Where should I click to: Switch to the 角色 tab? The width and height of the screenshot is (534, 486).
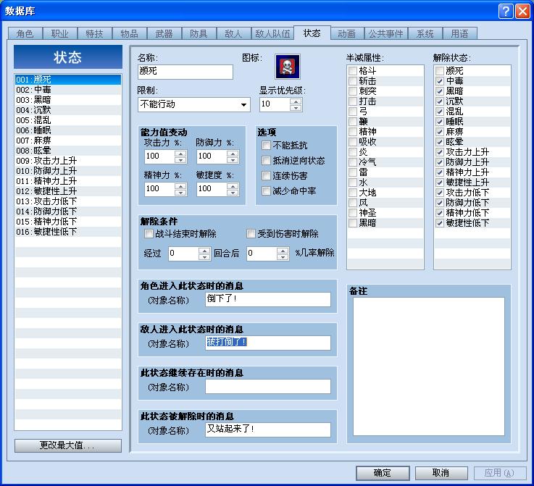(x=25, y=34)
